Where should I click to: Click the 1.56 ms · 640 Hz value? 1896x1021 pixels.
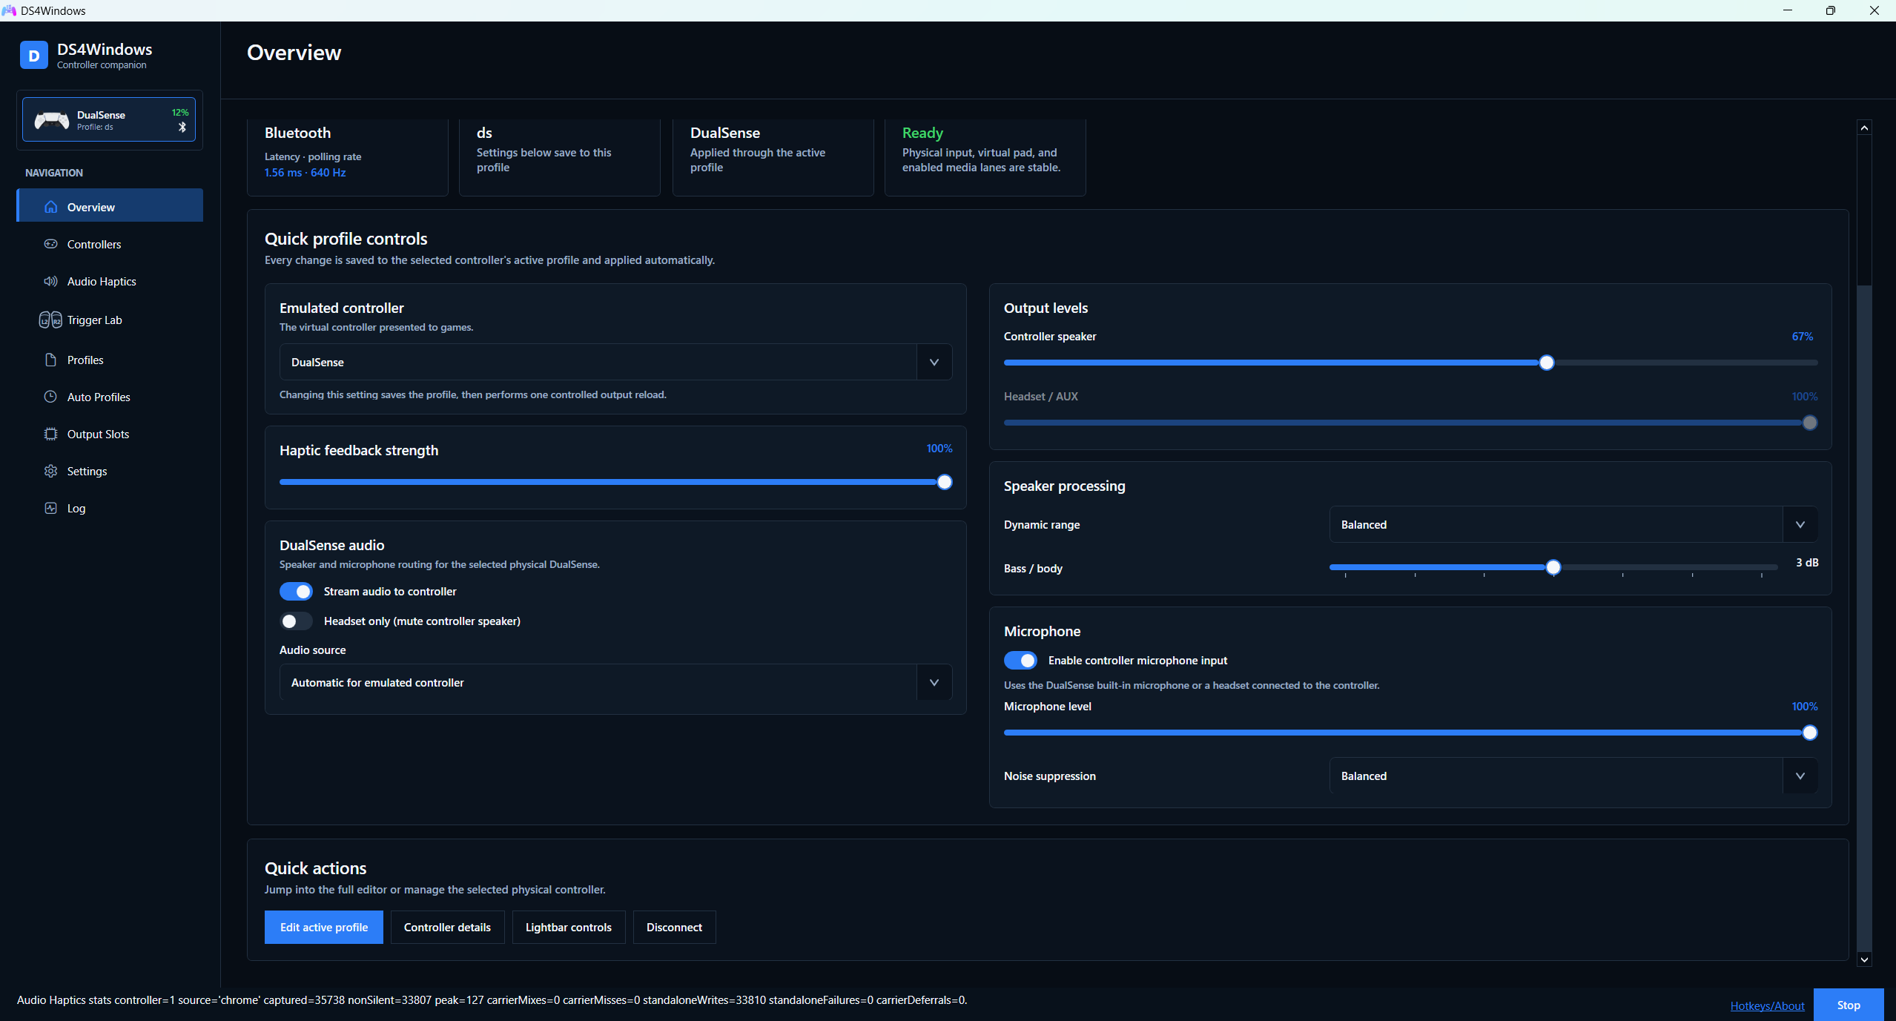(x=305, y=173)
